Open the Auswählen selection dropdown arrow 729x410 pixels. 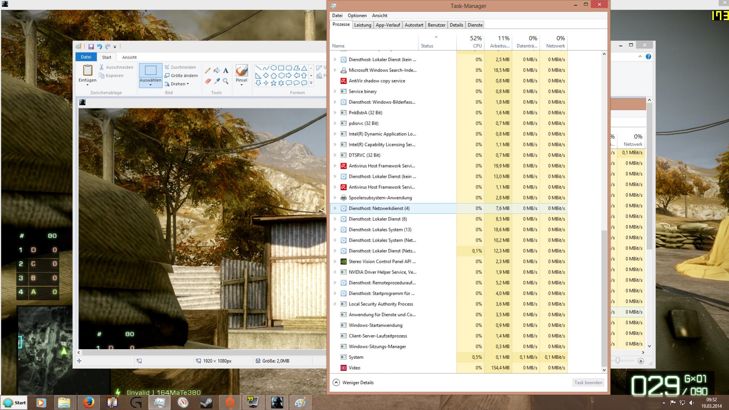coord(150,85)
